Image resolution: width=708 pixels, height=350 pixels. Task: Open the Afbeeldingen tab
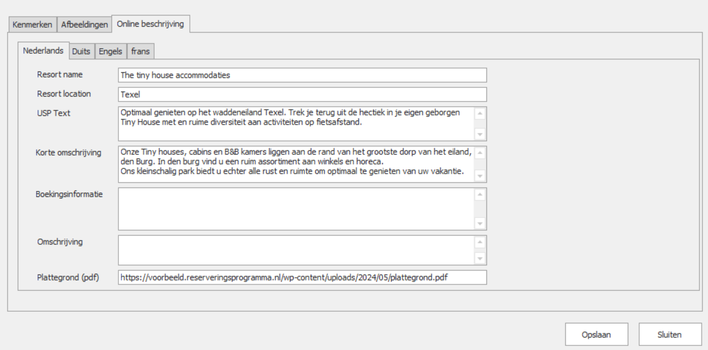pos(84,25)
